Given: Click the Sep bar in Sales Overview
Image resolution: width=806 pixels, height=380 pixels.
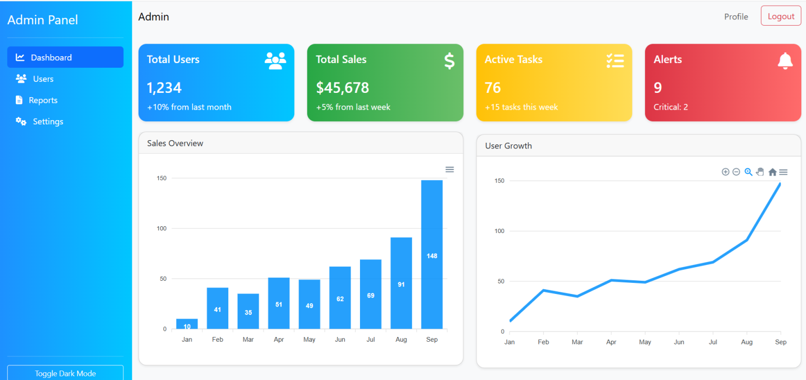Looking at the screenshot, I should point(431,255).
